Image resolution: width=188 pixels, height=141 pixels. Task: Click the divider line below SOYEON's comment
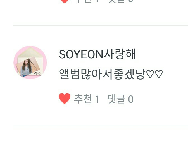[x=101, y=126]
